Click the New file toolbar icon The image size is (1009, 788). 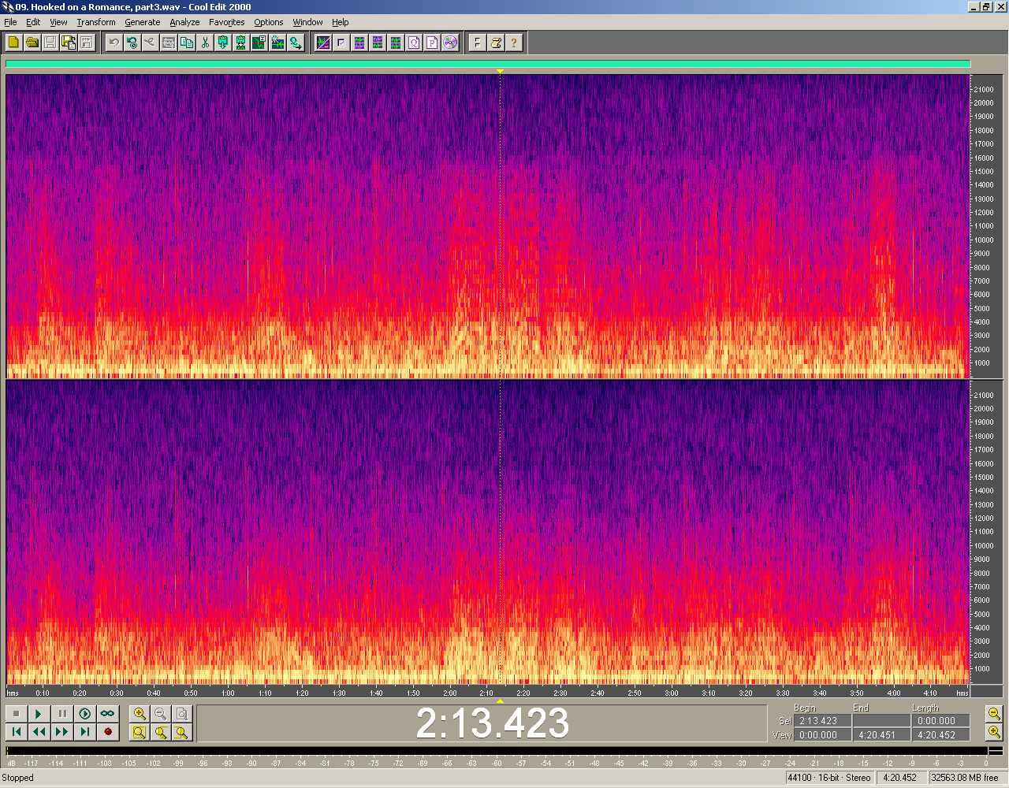point(13,43)
